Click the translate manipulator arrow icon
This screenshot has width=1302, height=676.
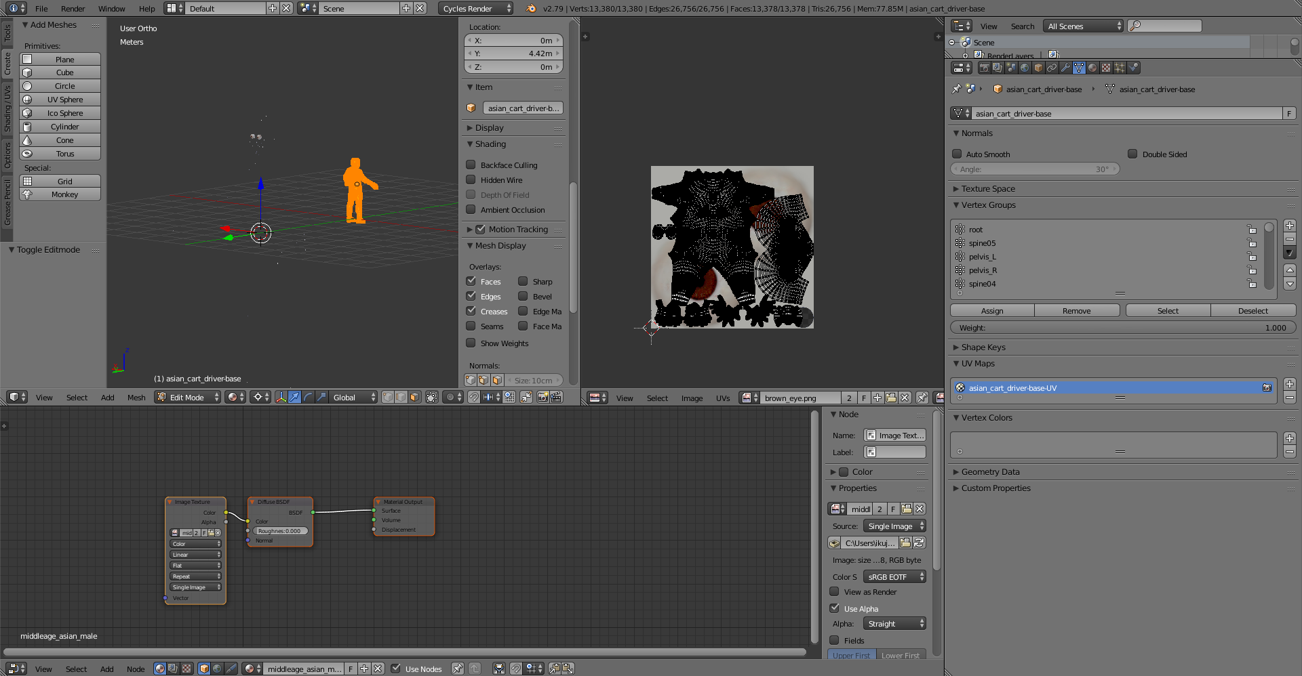(294, 398)
